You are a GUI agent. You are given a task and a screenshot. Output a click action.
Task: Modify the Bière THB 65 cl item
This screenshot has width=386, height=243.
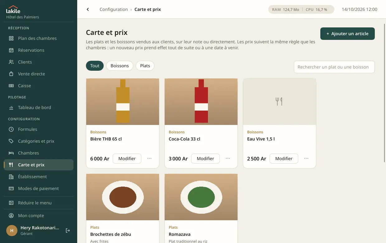click(x=127, y=159)
